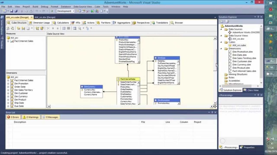277x155 pixels.
Task: Switch to the Properties tab
Action: pos(247,147)
